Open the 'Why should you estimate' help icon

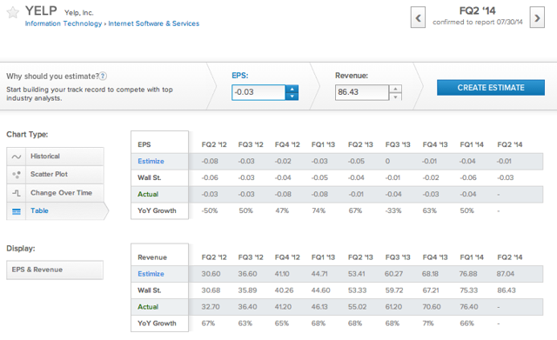coord(103,76)
